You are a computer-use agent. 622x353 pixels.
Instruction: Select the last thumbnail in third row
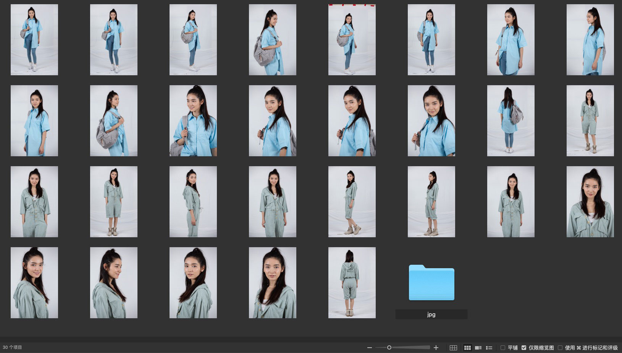pos(590,202)
